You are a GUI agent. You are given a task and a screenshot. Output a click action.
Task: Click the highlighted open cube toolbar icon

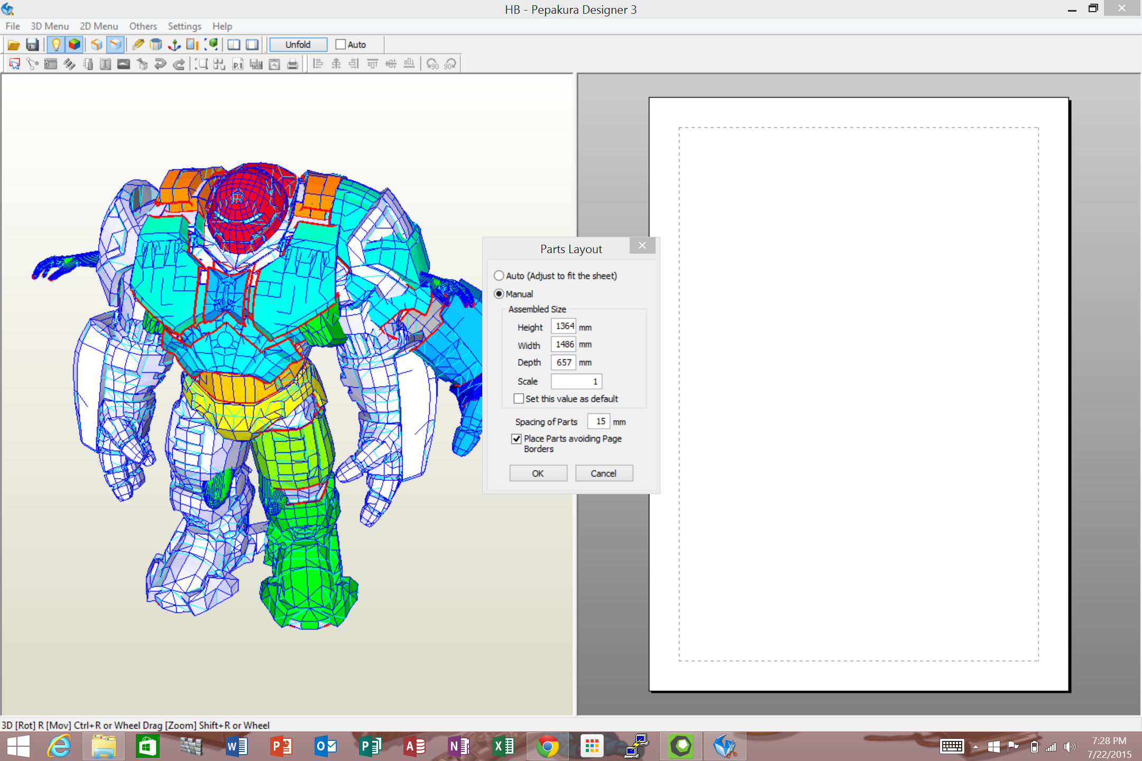pyautogui.click(x=115, y=45)
